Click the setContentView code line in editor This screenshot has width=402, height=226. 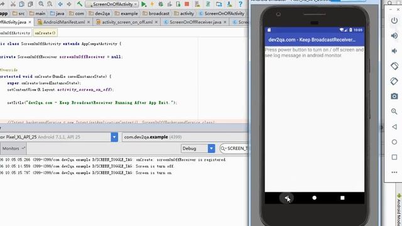[x=60, y=90]
